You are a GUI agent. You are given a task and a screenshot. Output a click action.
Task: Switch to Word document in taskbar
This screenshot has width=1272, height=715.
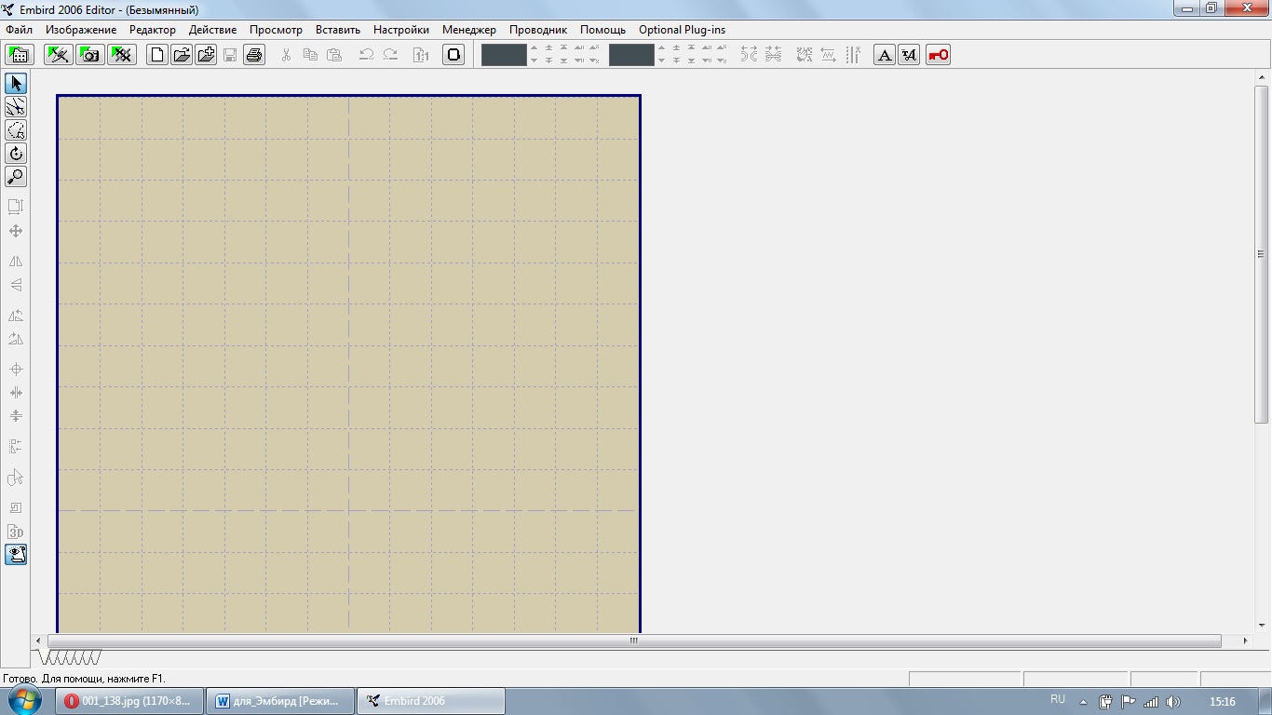(279, 701)
